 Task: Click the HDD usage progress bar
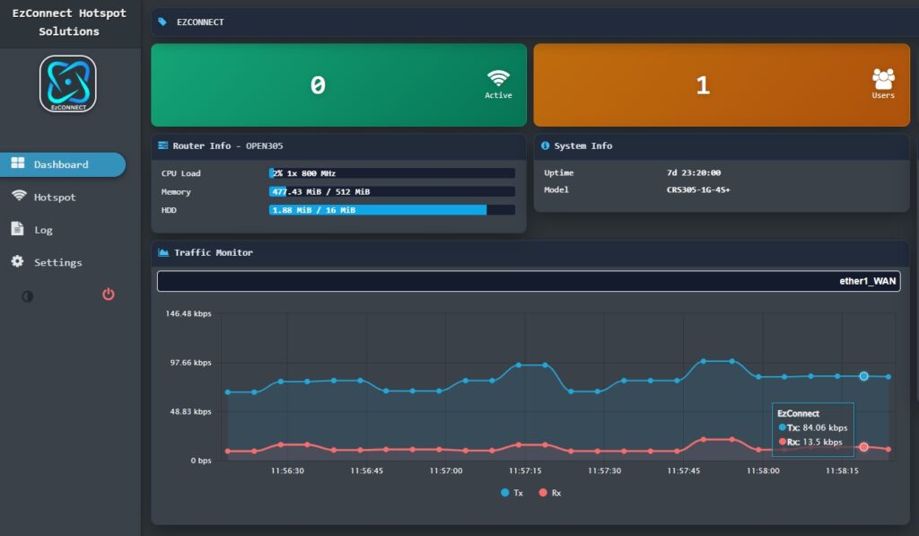point(391,210)
